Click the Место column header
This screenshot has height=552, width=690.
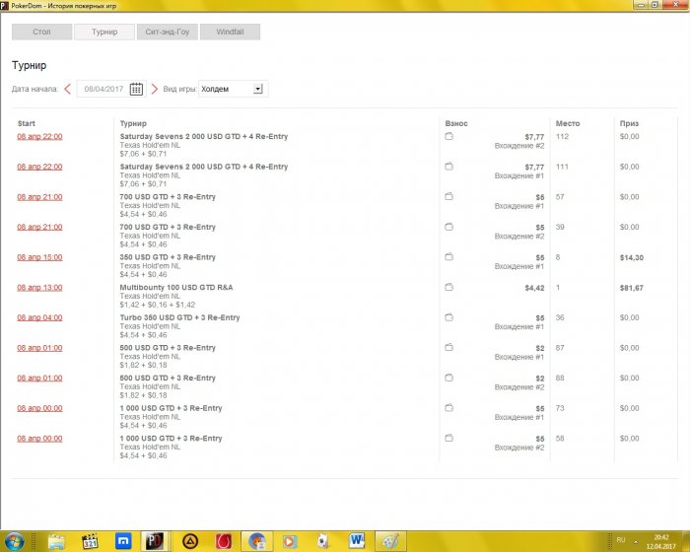point(568,123)
